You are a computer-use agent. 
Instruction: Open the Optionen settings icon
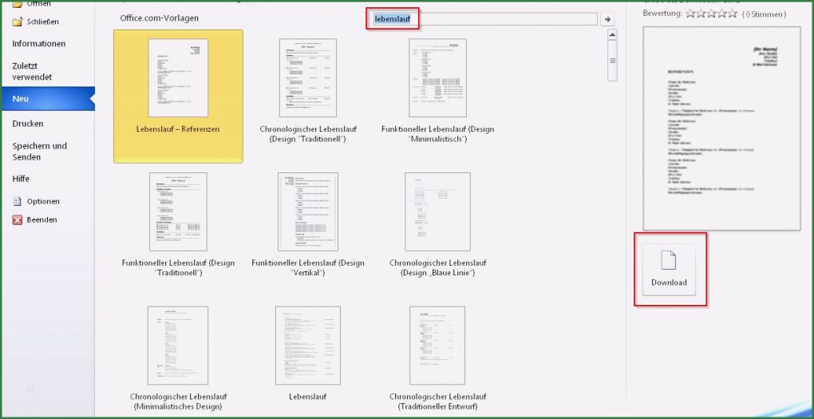click(x=18, y=202)
